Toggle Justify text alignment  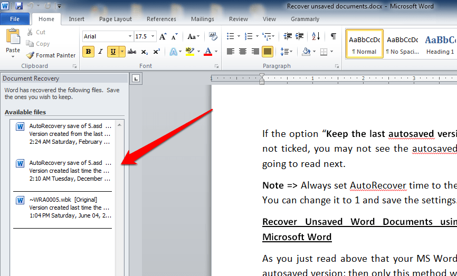point(268,52)
